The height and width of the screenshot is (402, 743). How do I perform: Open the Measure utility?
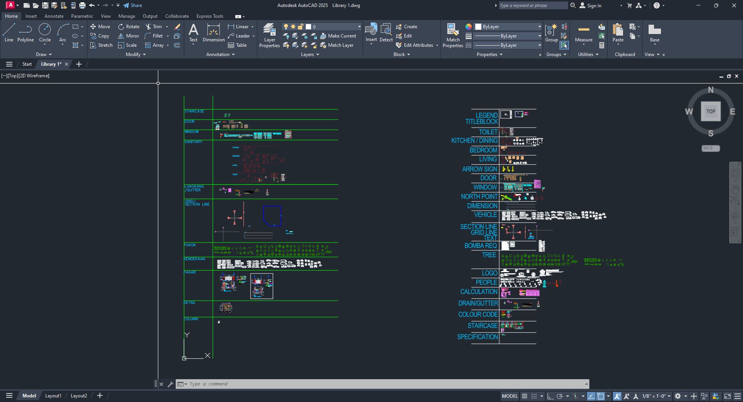click(584, 32)
